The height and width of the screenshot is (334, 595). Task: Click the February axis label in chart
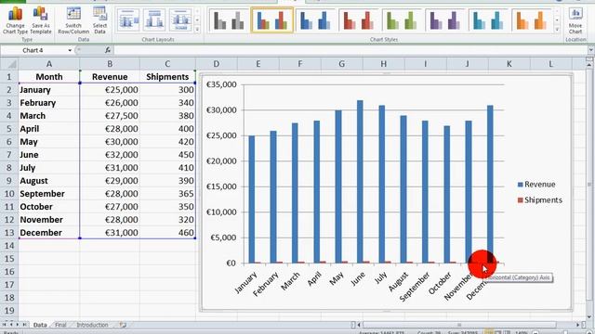pyautogui.click(x=266, y=284)
